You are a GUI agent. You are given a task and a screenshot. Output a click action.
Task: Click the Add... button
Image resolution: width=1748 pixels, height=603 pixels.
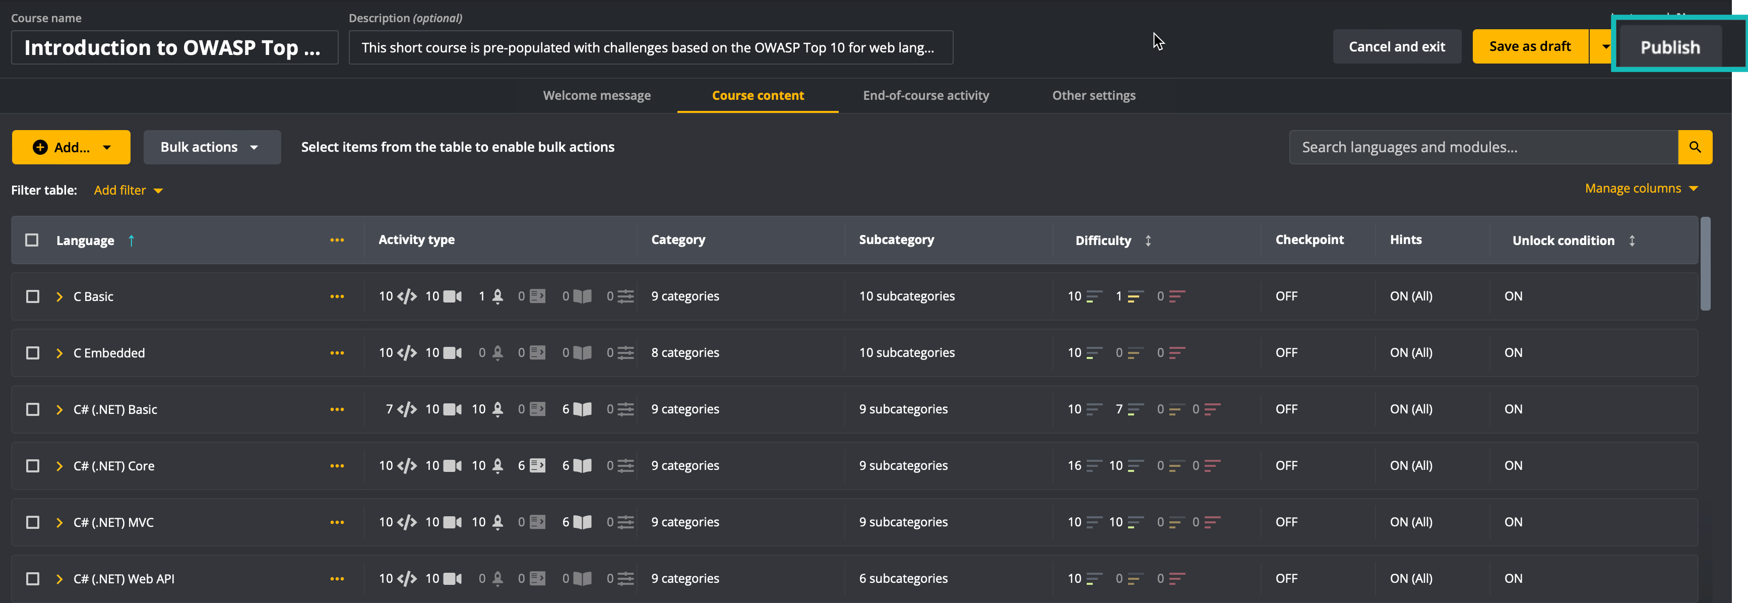click(x=71, y=147)
